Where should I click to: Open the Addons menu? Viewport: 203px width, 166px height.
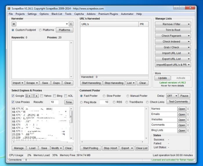coord(91,14)
